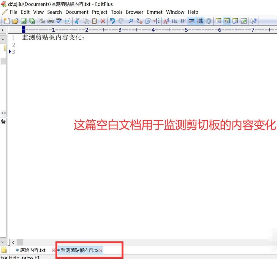Image resolution: width=277 pixels, height=259 pixels.
Task: Toggle the highlighted directory window icon
Action: click(227, 21)
